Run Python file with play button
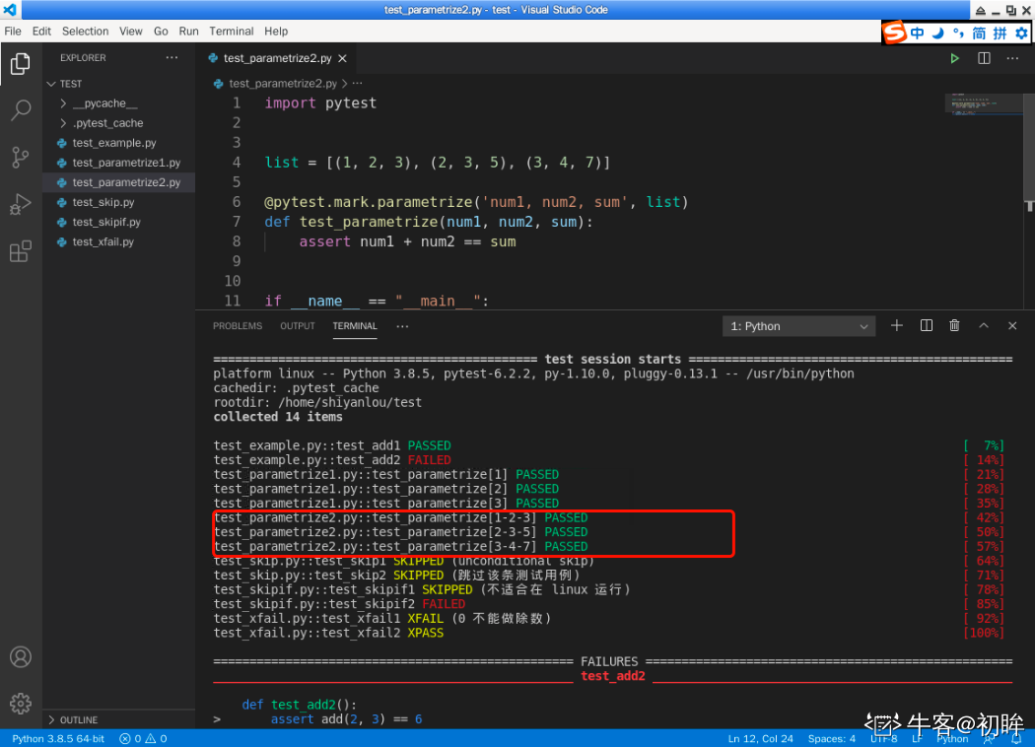 pyautogui.click(x=954, y=58)
